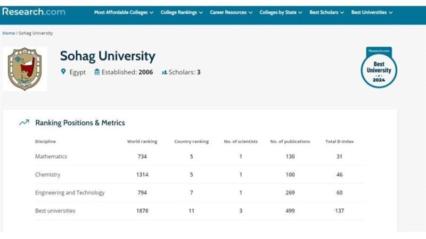The height and width of the screenshot is (239, 426).
Task: Open the College Rankings menu
Action: [182, 12]
